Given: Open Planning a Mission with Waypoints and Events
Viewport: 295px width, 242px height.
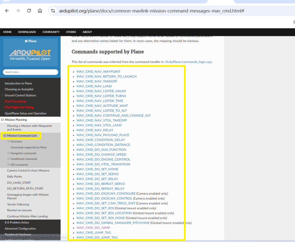Looking at the screenshot, I should (29, 128).
